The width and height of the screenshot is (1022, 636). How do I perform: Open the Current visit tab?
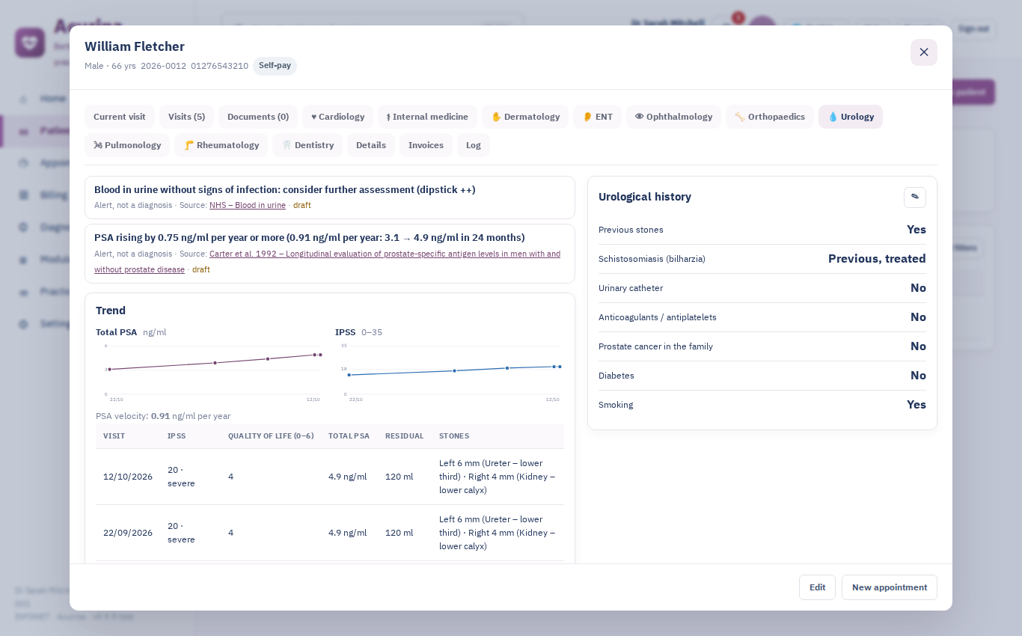(x=120, y=117)
